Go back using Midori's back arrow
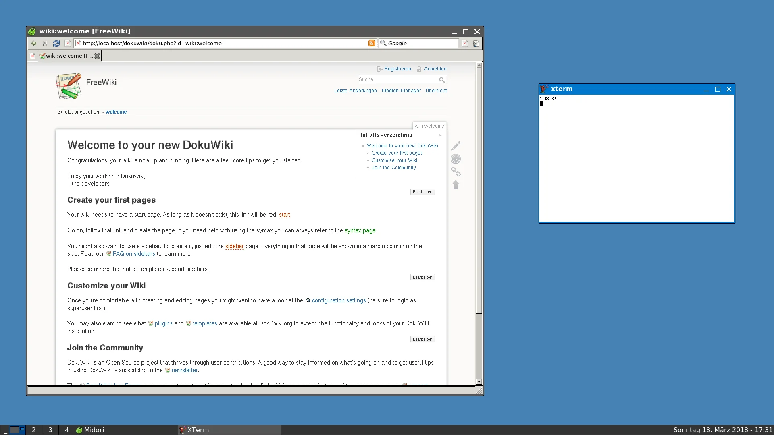Screen dimensions: 774x435 34,43
